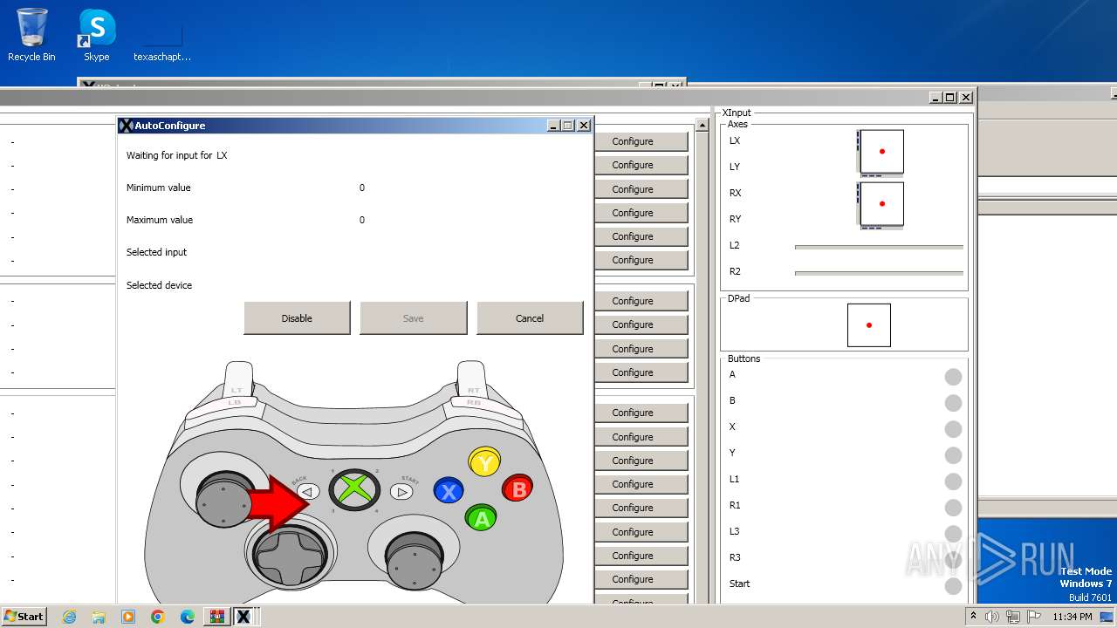Click the L3 button state indicator circle
This screenshot has height=628, width=1117.
coord(953,534)
